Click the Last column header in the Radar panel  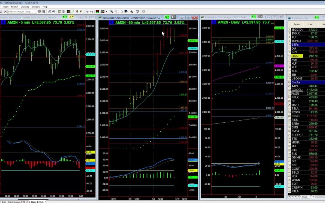click(310, 24)
